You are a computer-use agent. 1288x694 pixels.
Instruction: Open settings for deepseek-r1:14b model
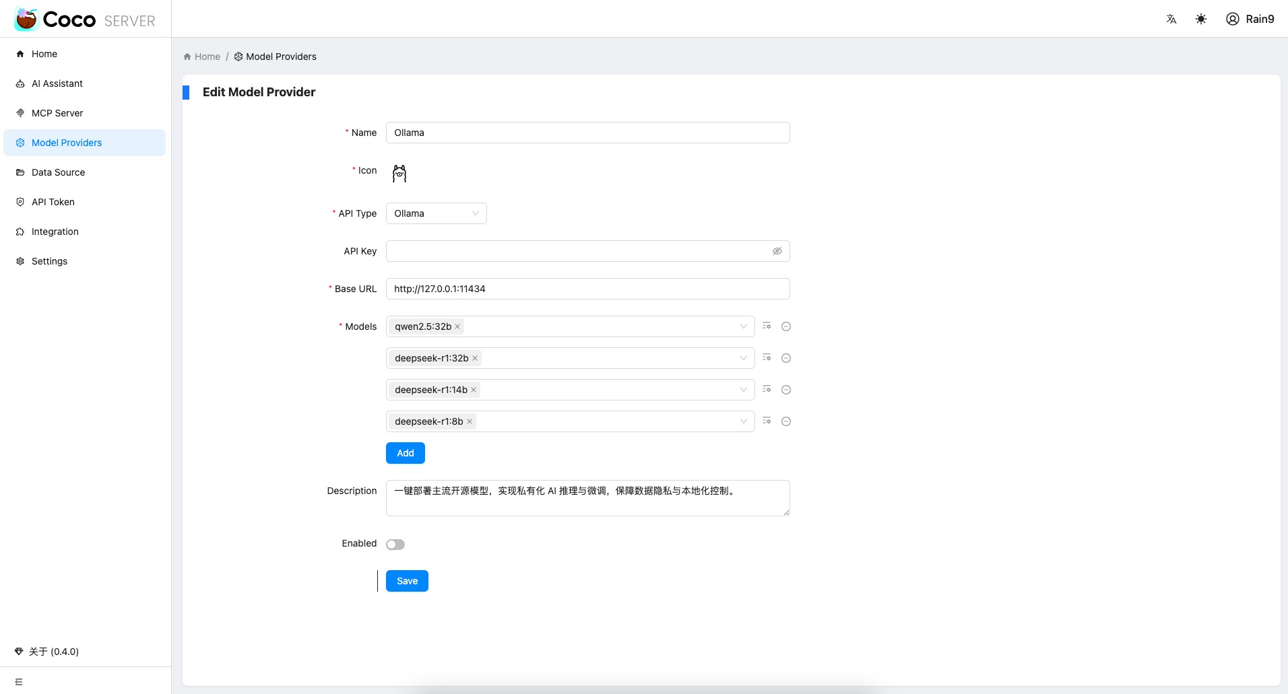pyautogui.click(x=767, y=389)
